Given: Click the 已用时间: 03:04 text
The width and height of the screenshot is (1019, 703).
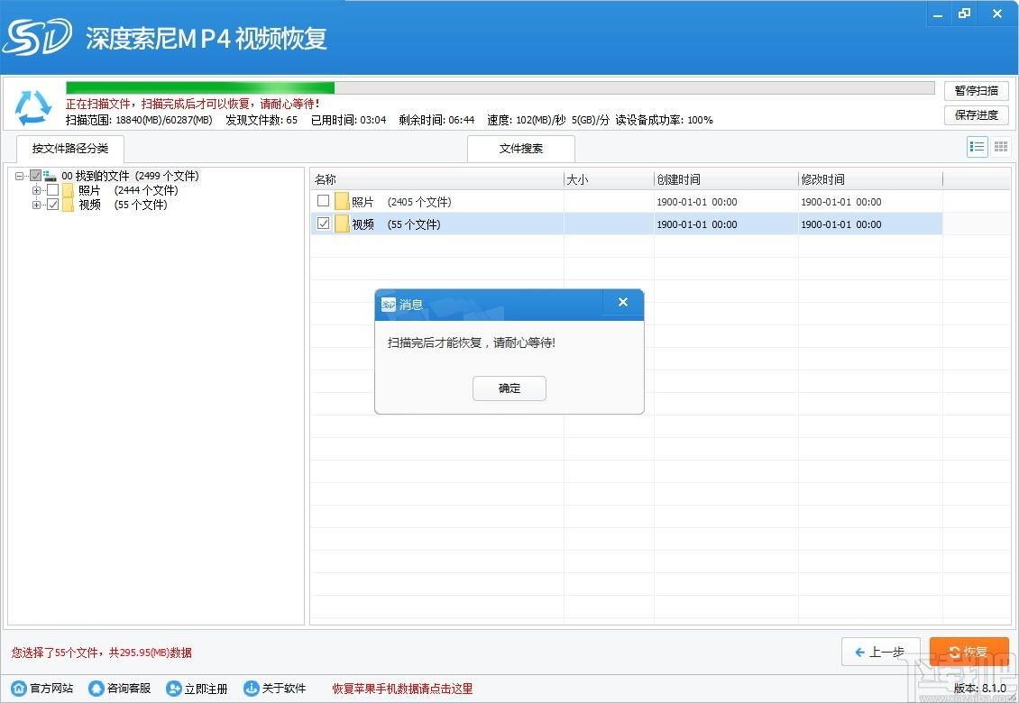Looking at the screenshot, I should tap(348, 120).
